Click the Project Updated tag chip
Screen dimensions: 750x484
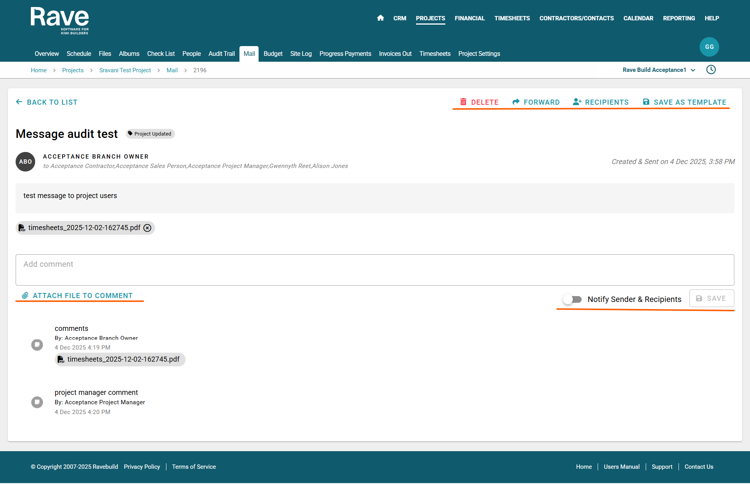click(150, 134)
